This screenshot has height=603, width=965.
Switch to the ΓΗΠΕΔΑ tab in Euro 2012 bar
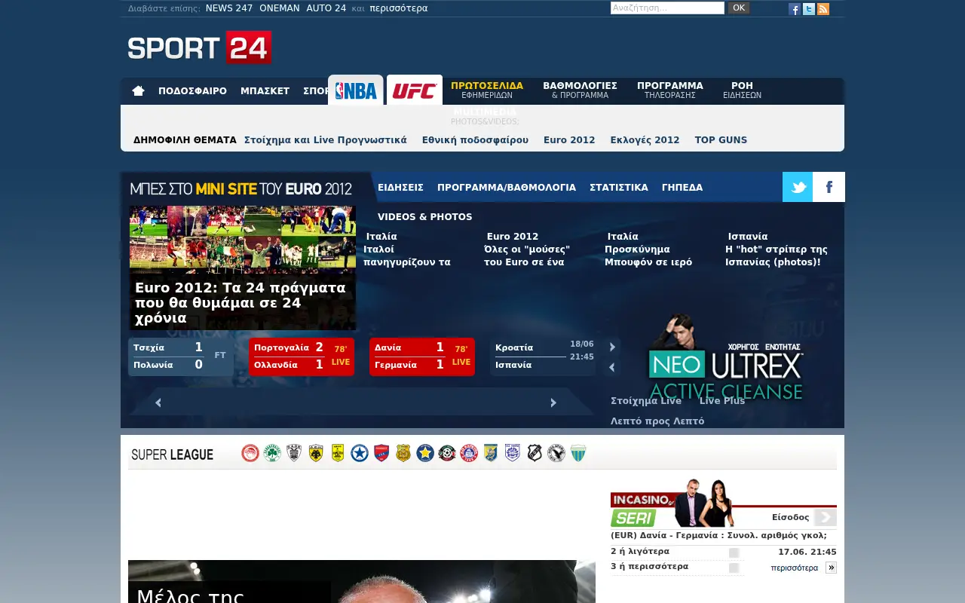[x=682, y=188]
